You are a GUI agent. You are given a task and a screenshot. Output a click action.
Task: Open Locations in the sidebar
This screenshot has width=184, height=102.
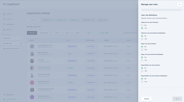pyautogui.click(x=9, y=14)
